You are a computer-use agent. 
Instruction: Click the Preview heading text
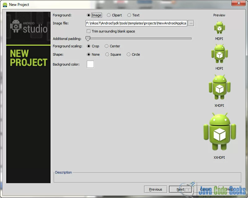219,15
